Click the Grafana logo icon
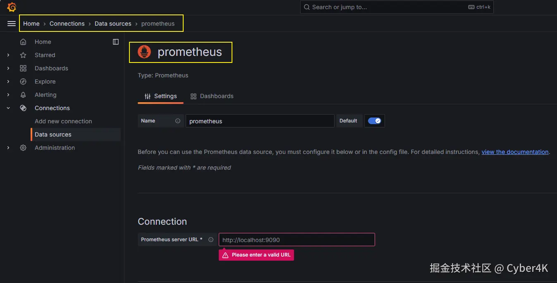 pos(12,7)
